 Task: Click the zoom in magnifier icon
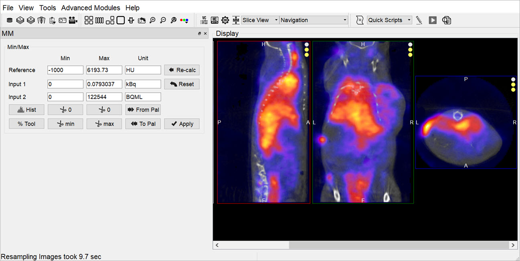pos(152,20)
